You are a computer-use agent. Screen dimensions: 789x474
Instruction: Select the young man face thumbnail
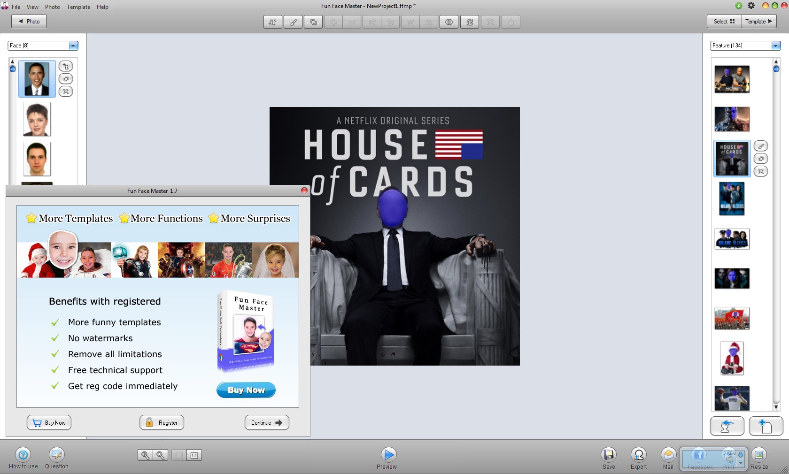[37, 159]
